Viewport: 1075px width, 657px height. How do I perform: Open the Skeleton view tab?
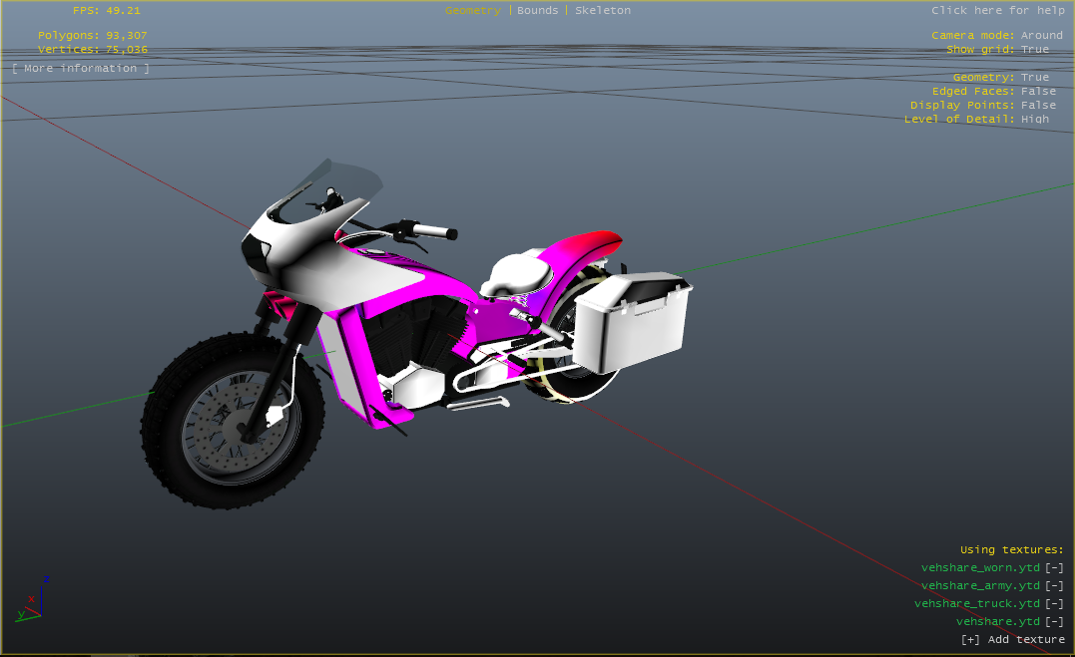602,10
